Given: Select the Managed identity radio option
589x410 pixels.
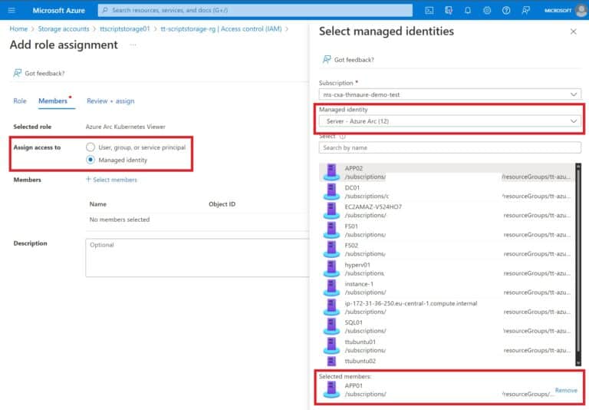Looking at the screenshot, I should coord(90,160).
